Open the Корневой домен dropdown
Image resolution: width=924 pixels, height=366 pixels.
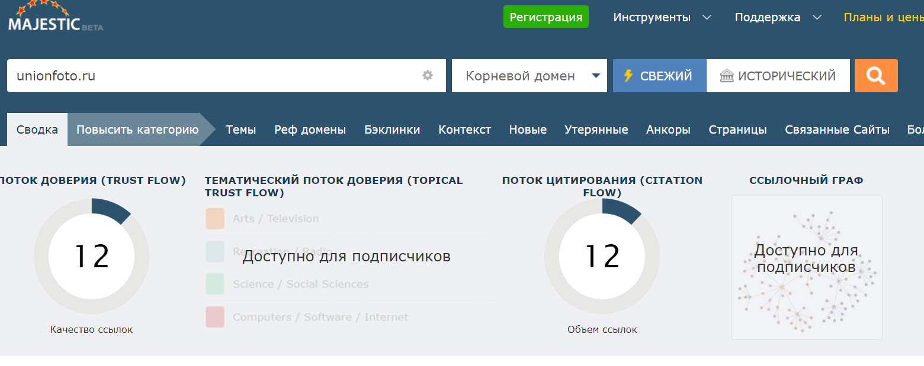coord(530,76)
